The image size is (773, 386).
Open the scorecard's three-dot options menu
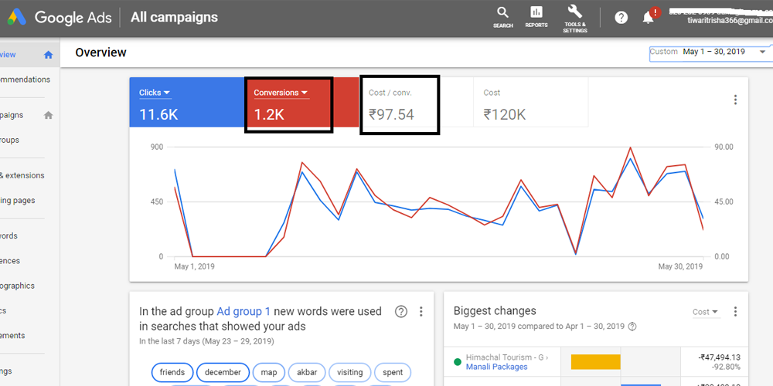pos(735,100)
